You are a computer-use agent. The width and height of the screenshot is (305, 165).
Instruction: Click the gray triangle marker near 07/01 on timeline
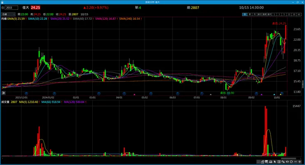click(211, 95)
